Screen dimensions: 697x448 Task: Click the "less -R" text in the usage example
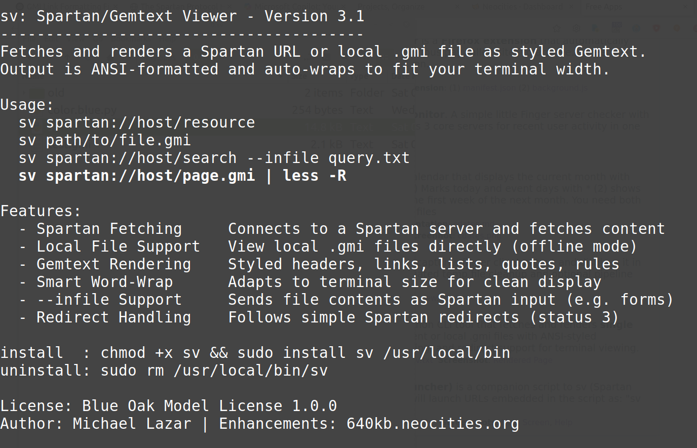click(315, 176)
